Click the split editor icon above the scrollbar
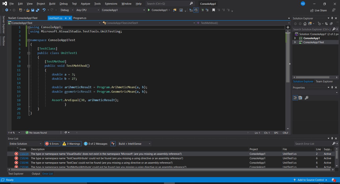This screenshot has width=340, height=184. [288, 27]
